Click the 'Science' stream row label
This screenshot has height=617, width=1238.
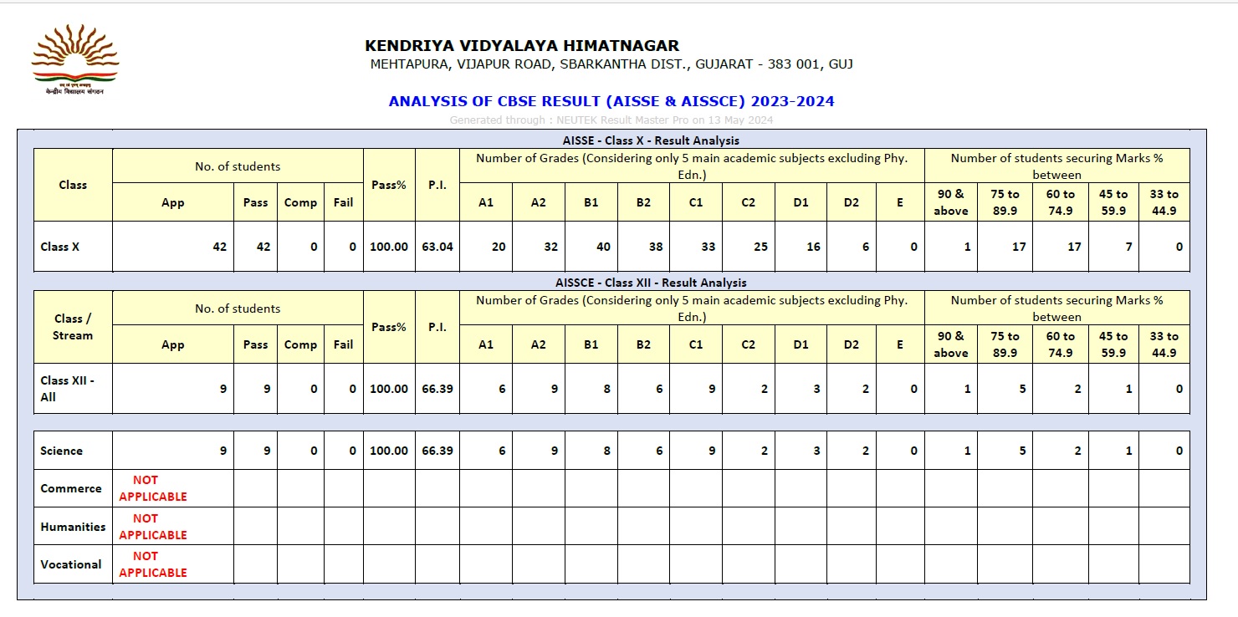click(x=61, y=451)
